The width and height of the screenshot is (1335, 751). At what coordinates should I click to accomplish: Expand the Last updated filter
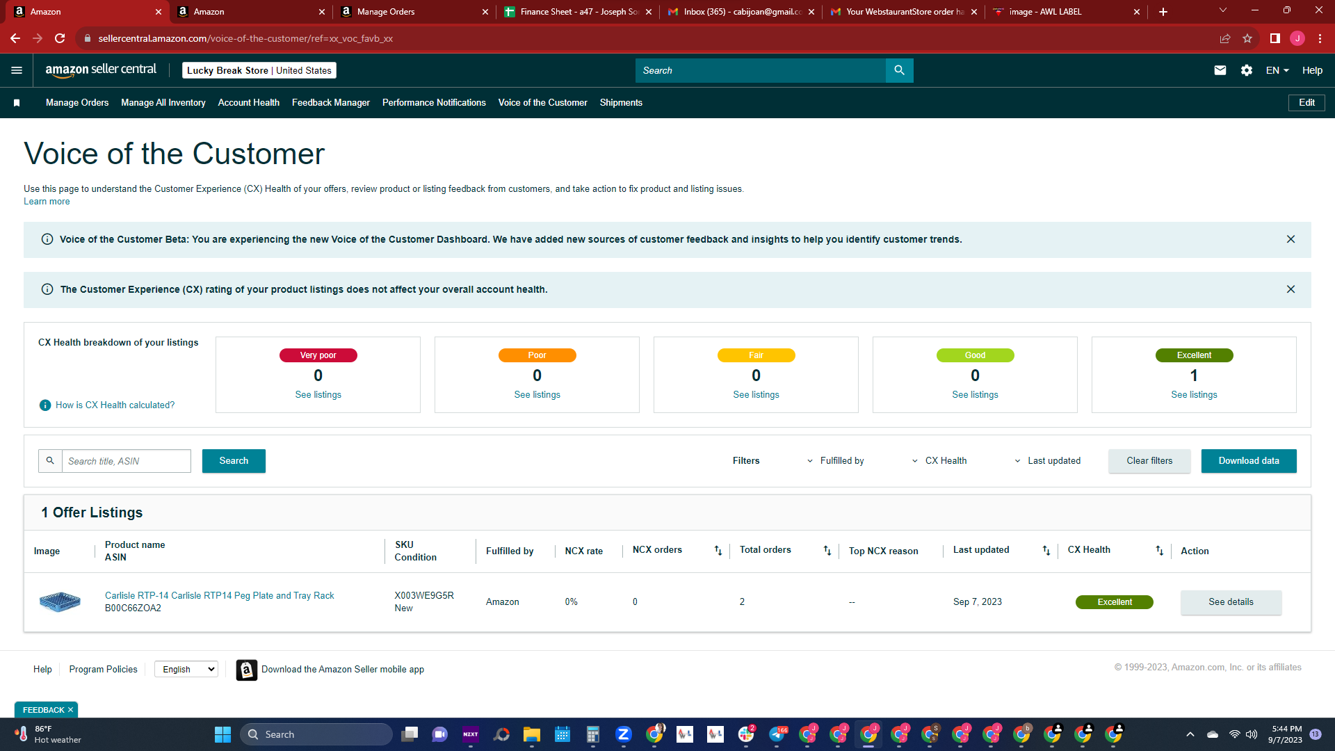tap(1047, 461)
